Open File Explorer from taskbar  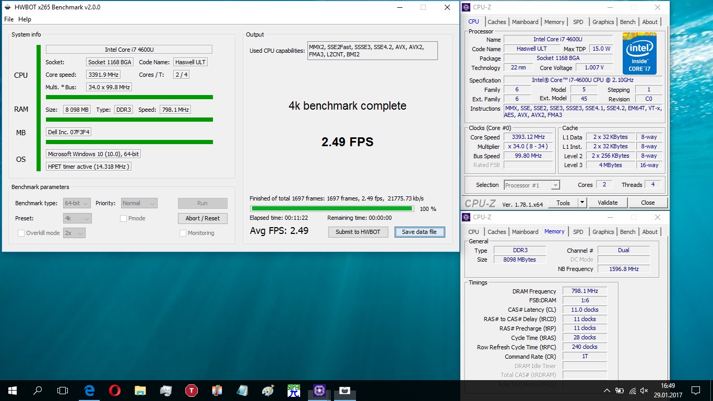[x=140, y=390]
